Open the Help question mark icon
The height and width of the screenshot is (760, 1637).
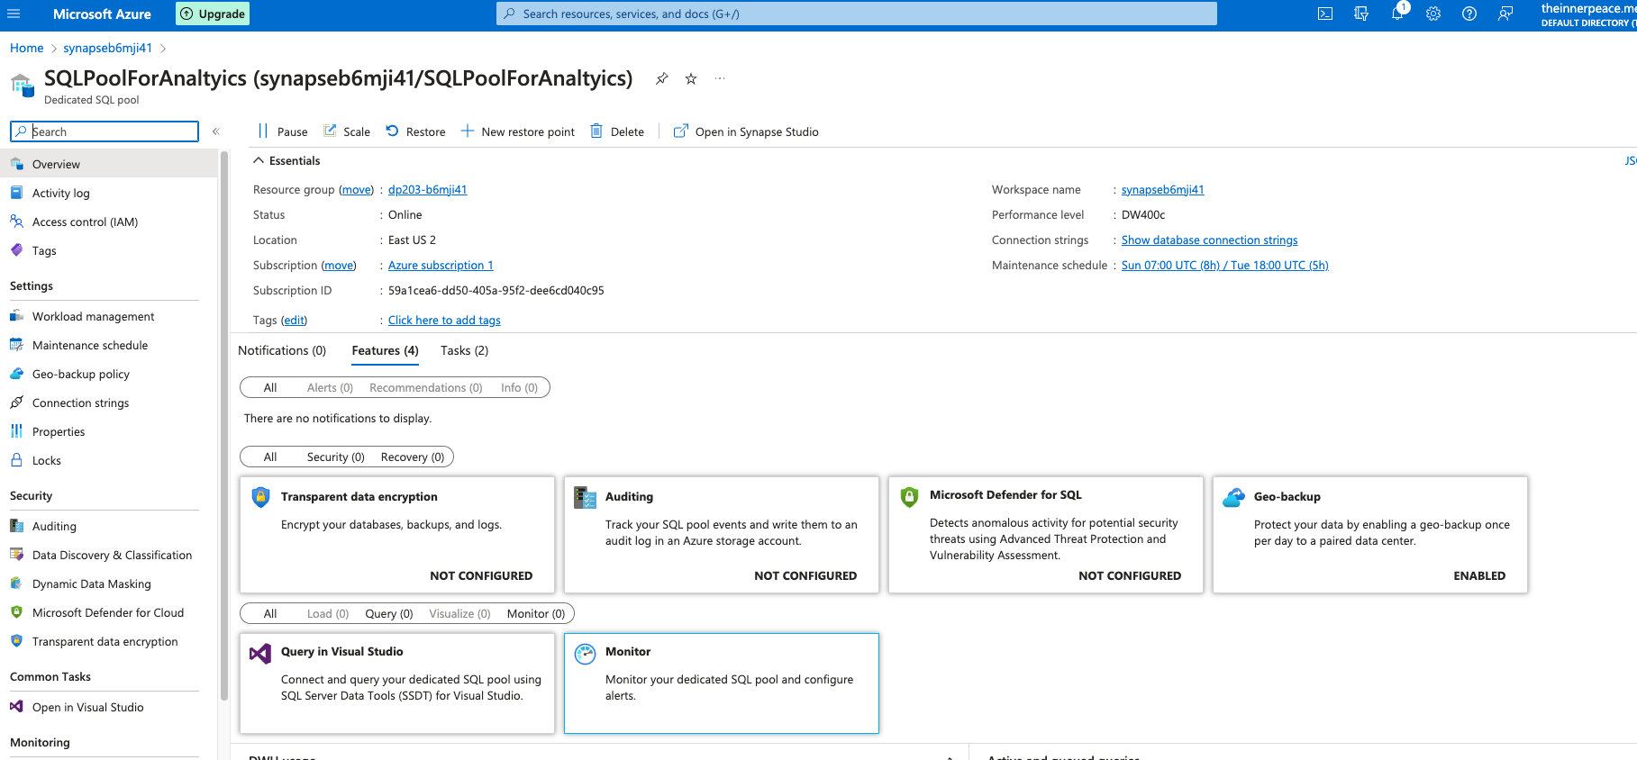pos(1469,14)
